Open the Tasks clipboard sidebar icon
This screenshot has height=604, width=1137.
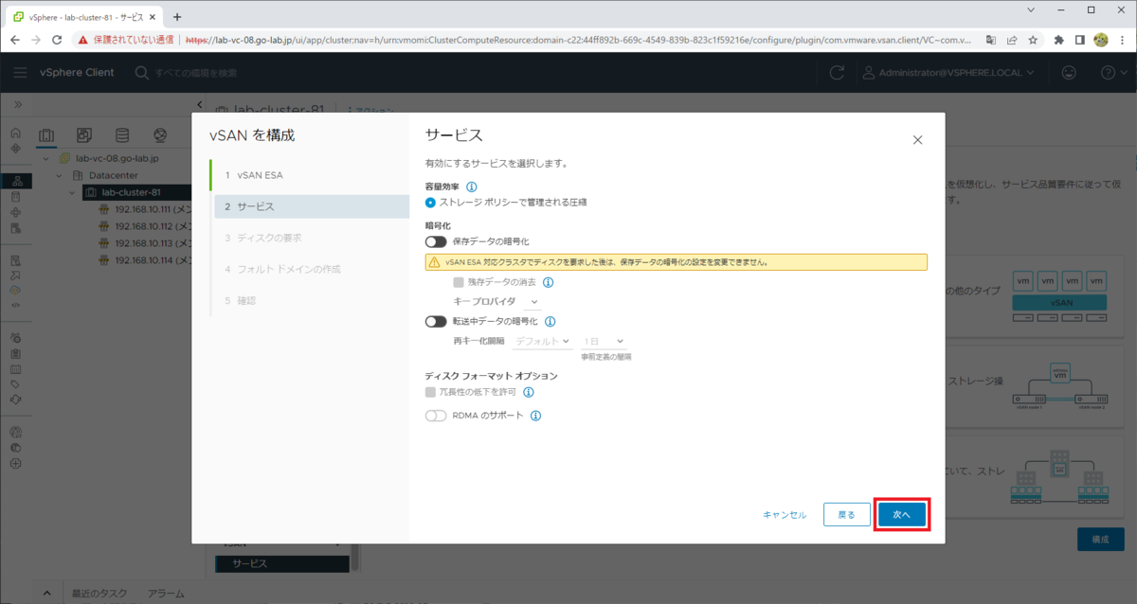(x=16, y=352)
